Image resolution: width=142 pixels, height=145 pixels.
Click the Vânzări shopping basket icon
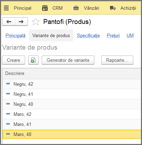pyautogui.click(x=76, y=8)
